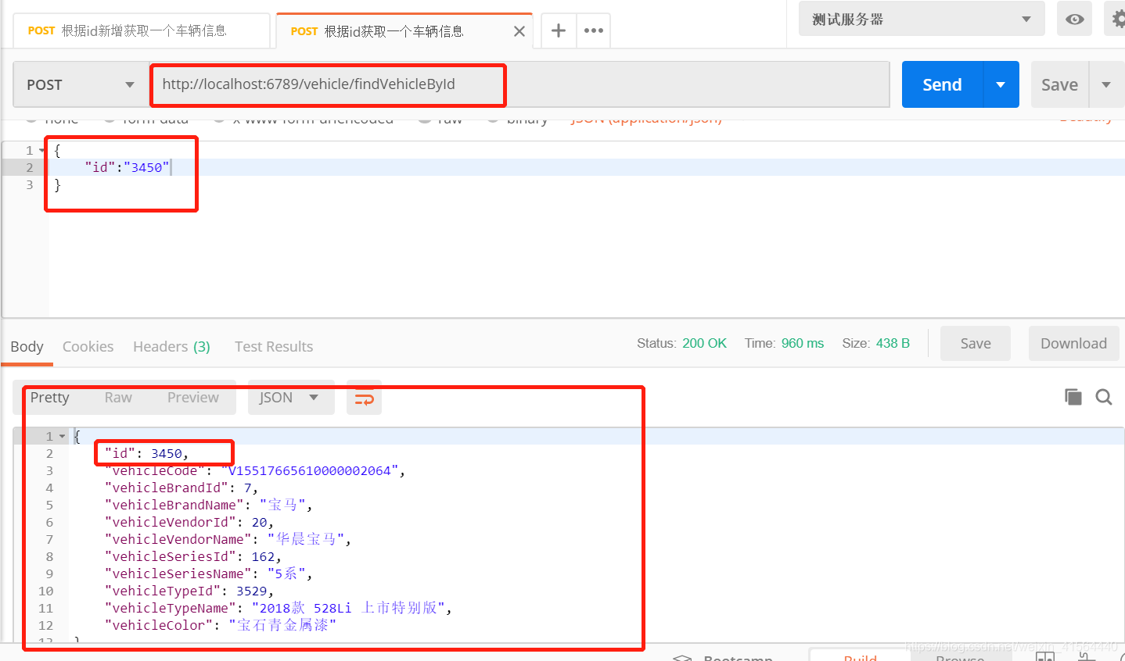Collapse response JSON at line 1

click(x=63, y=436)
